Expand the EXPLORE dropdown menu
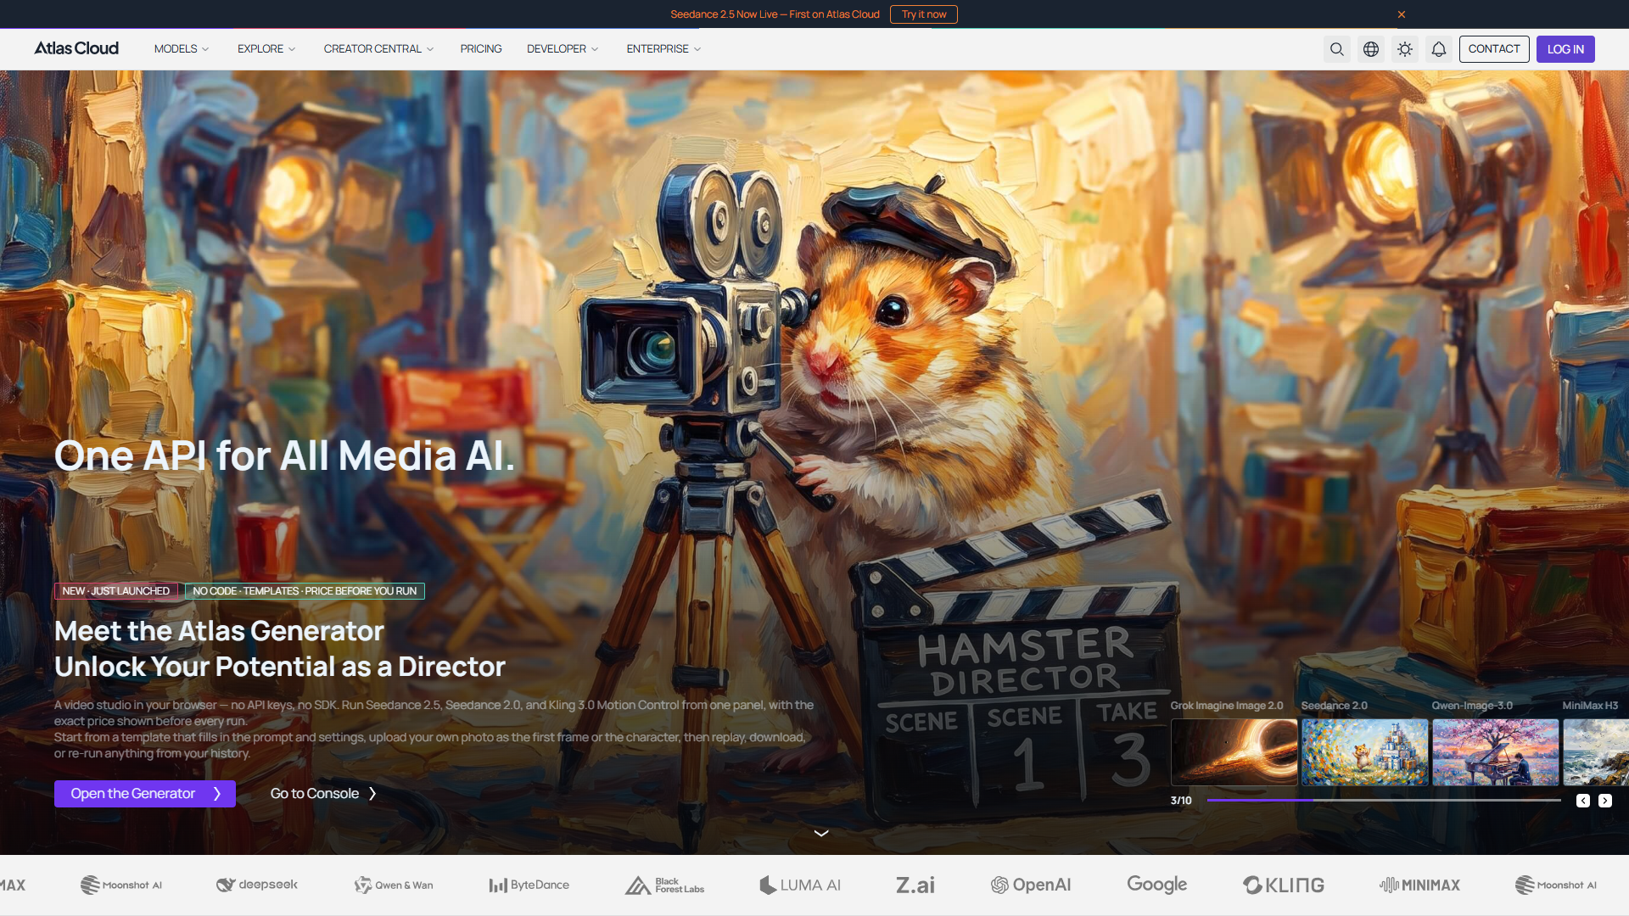The width and height of the screenshot is (1629, 916). click(x=266, y=49)
